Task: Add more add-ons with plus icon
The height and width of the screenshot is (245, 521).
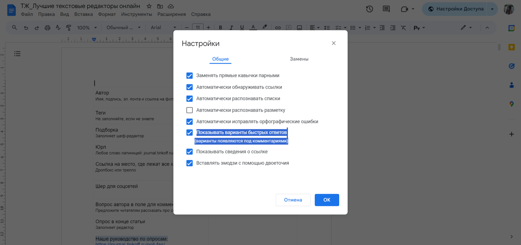Action: click(512, 134)
